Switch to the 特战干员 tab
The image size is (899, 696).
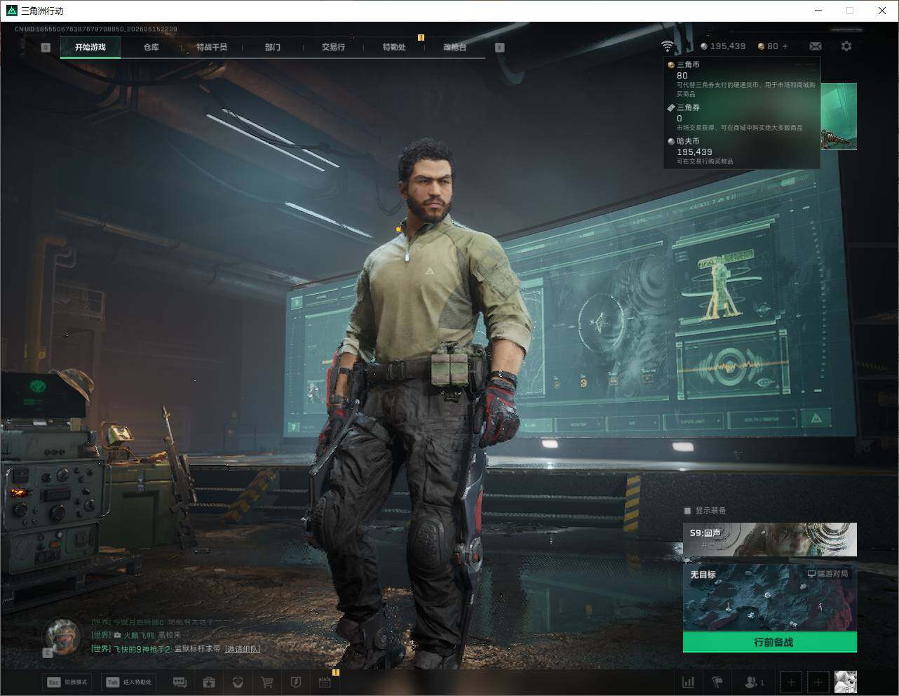tap(212, 47)
